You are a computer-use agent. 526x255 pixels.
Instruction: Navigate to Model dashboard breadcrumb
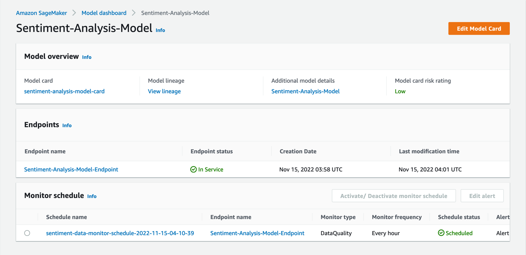pos(104,13)
